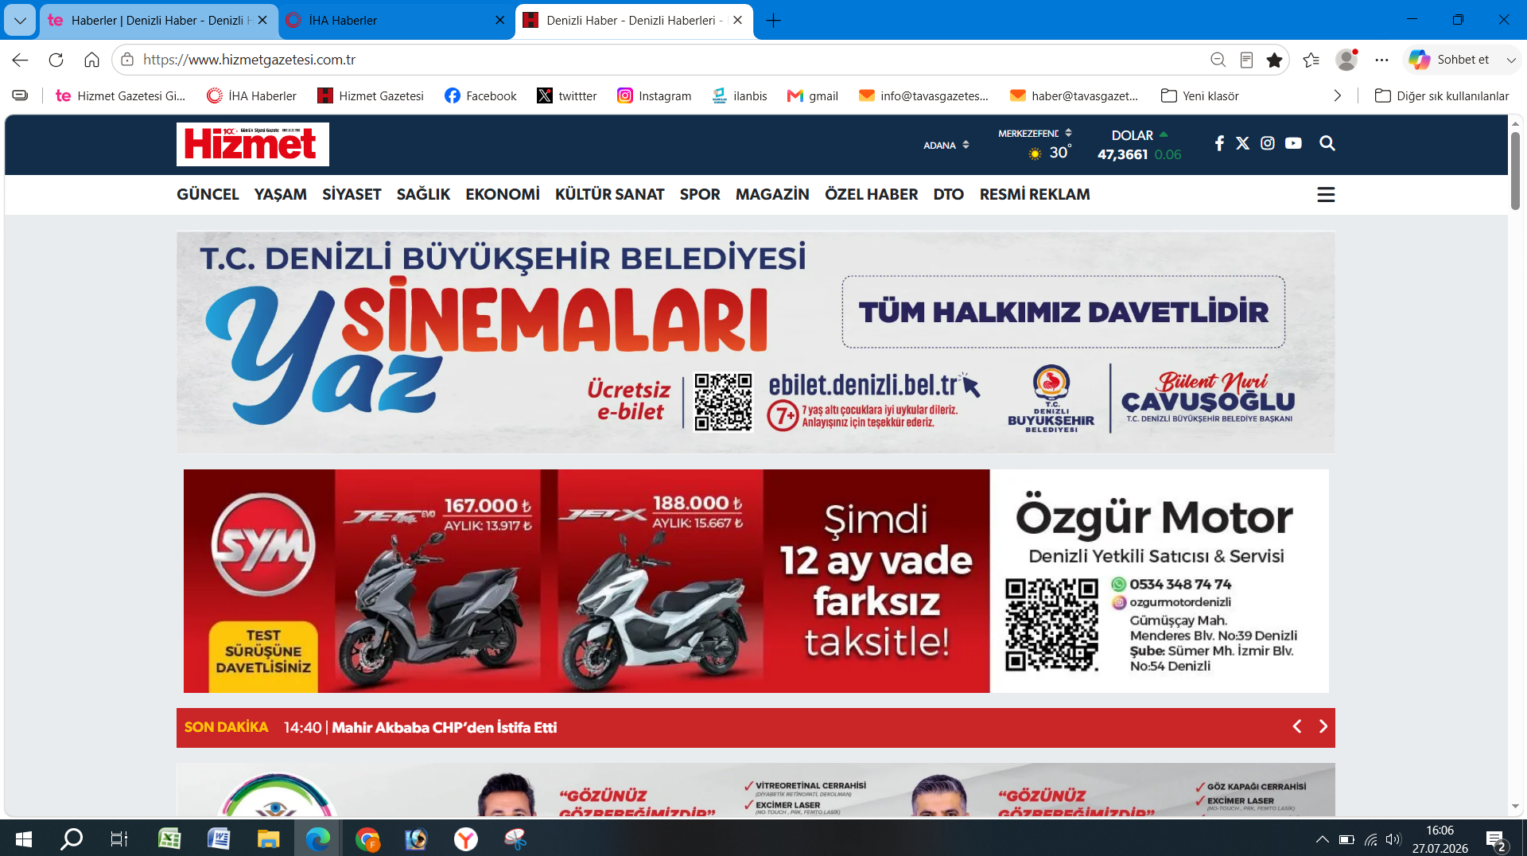Expand the Sohbet et dropdown arrow
The image size is (1527, 856).
[x=1510, y=60]
